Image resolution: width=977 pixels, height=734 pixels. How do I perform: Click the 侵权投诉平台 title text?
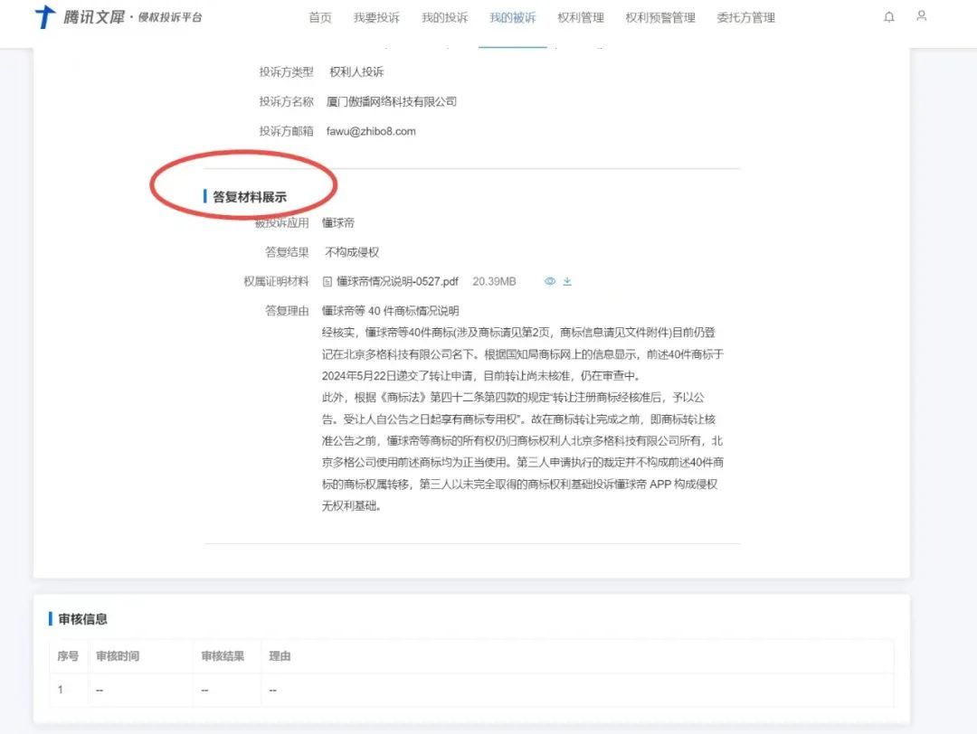click(169, 17)
